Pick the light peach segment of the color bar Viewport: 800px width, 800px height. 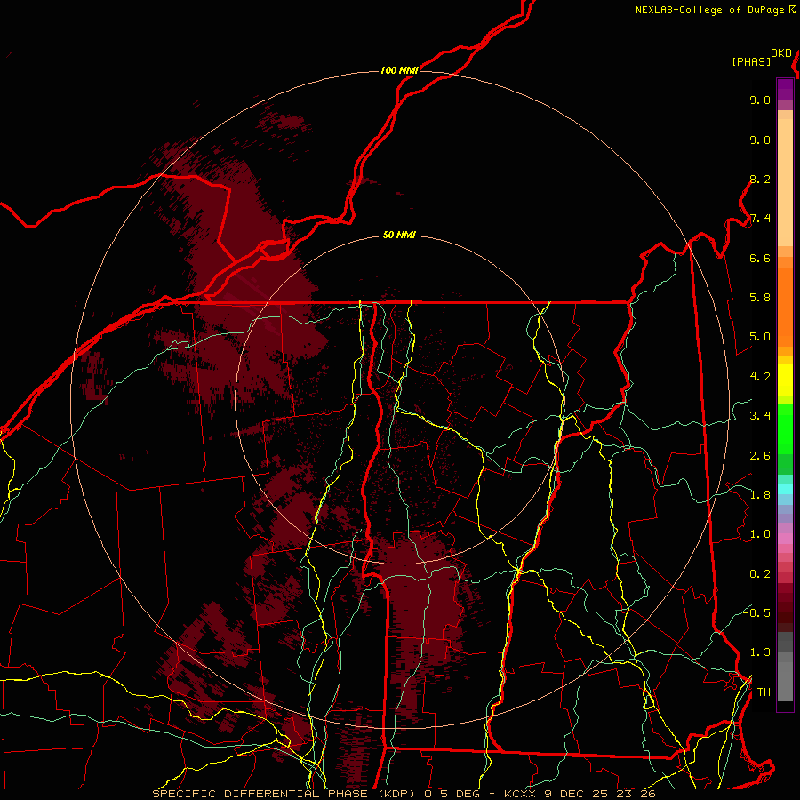coord(785,182)
